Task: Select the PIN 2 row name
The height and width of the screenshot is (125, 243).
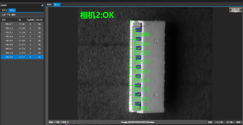Action: pos(9,28)
